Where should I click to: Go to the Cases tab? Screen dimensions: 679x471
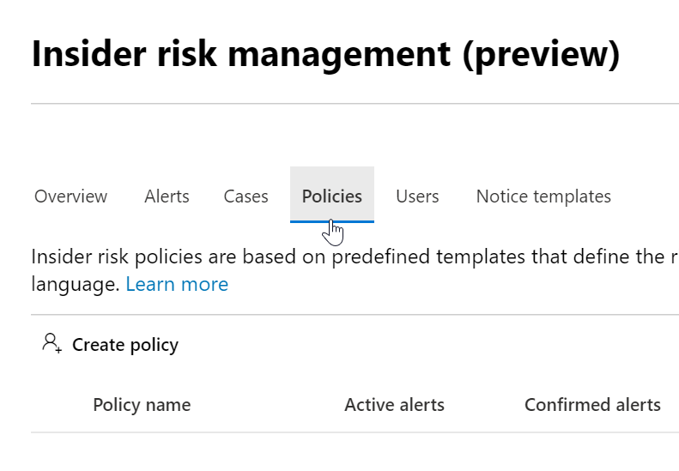[246, 196]
